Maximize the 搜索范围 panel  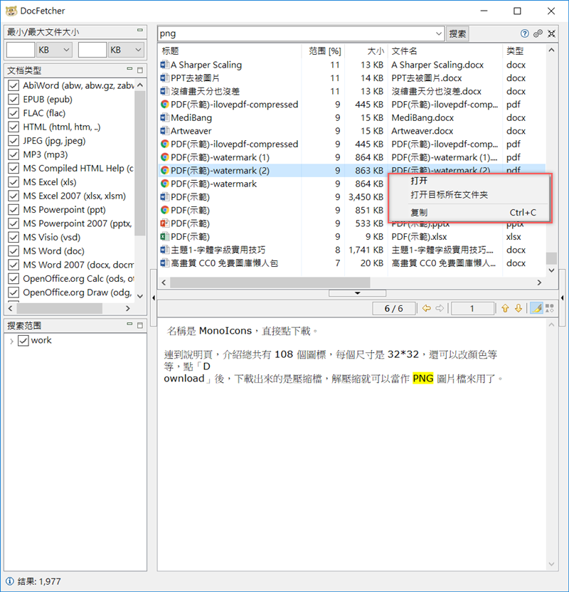pos(140,325)
